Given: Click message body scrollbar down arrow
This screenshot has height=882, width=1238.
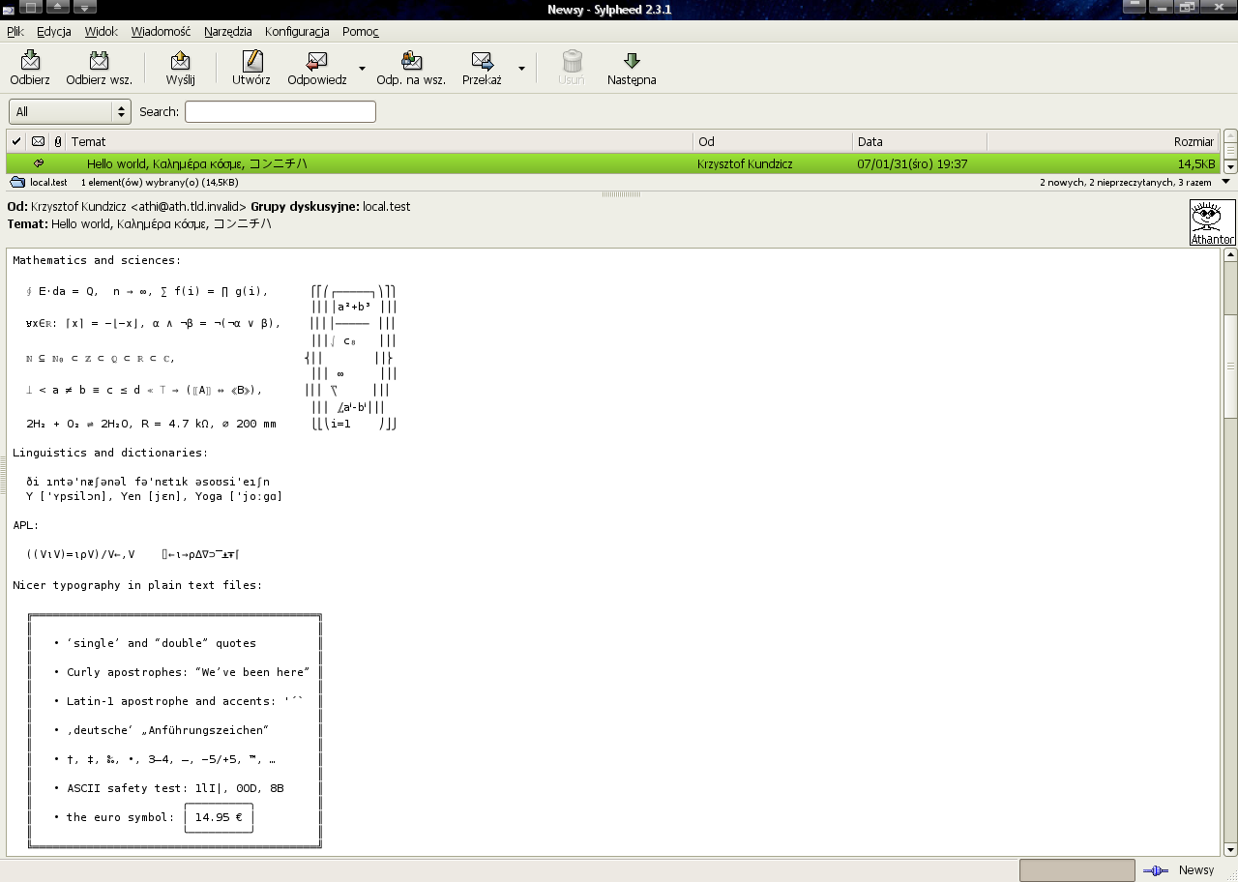Looking at the screenshot, I should click(x=1230, y=851).
